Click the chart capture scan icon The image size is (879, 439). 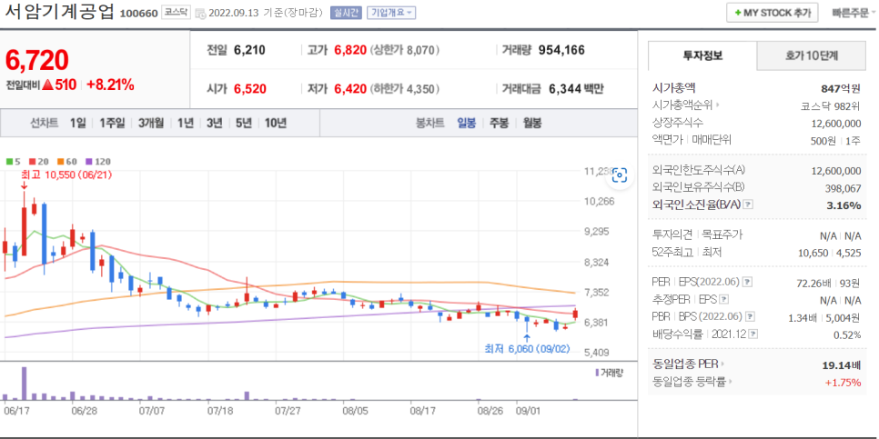click(x=620, y=175)
